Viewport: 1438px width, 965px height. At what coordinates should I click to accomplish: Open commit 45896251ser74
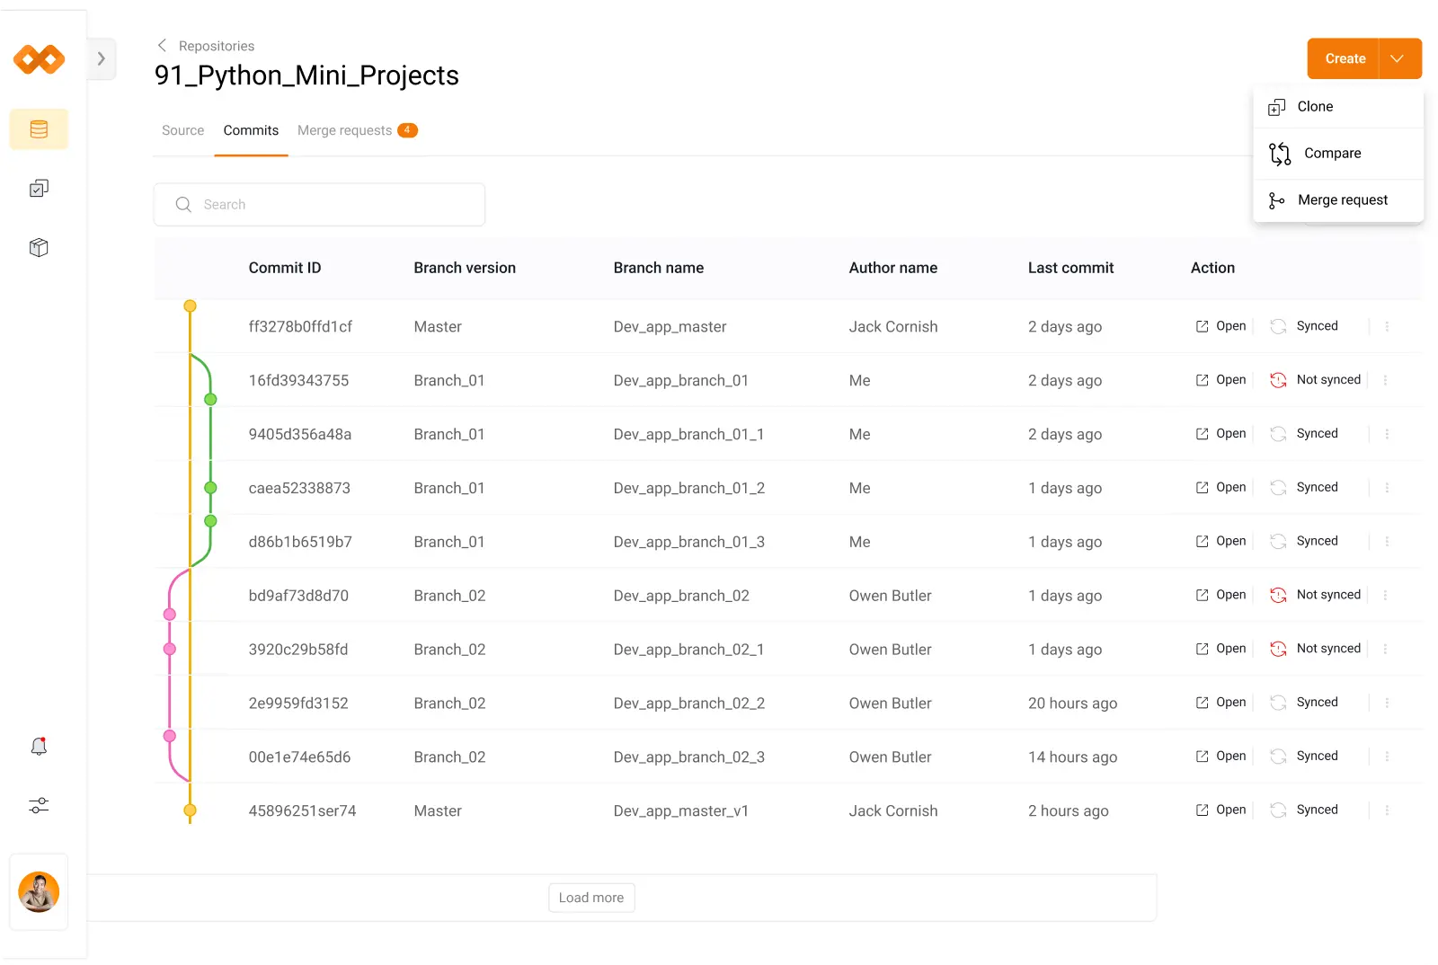coord(1221,810)
